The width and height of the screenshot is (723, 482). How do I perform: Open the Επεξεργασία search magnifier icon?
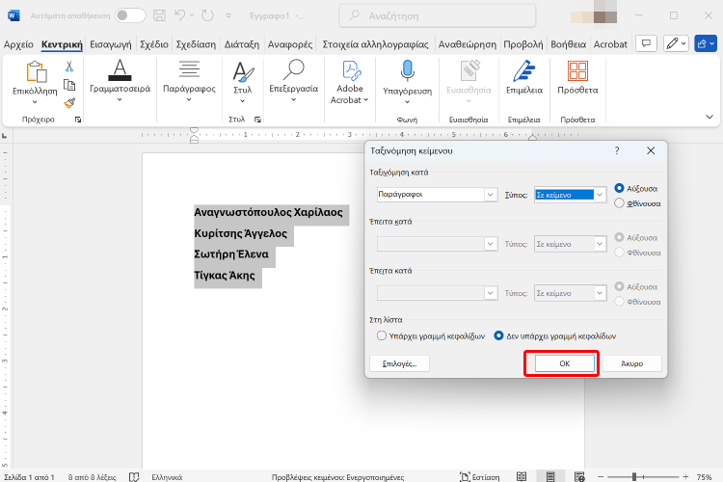pyautogui.click(x=294, y=69)
